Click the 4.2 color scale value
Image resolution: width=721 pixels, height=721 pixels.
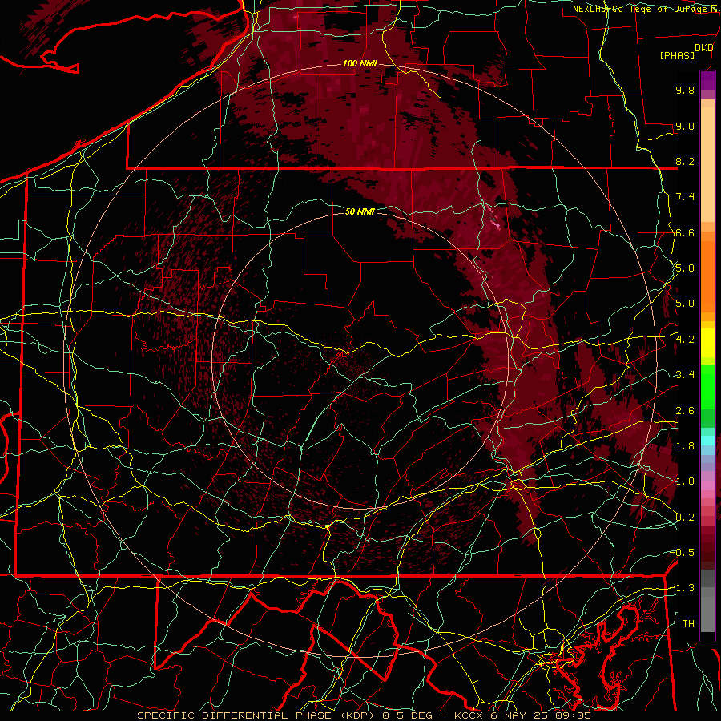685,340
